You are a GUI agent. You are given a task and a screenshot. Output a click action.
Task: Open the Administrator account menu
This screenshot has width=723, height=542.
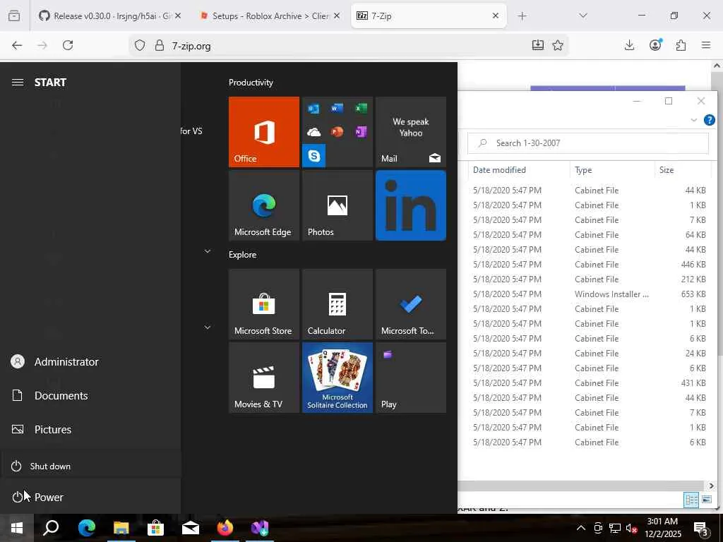click(90, 362)
